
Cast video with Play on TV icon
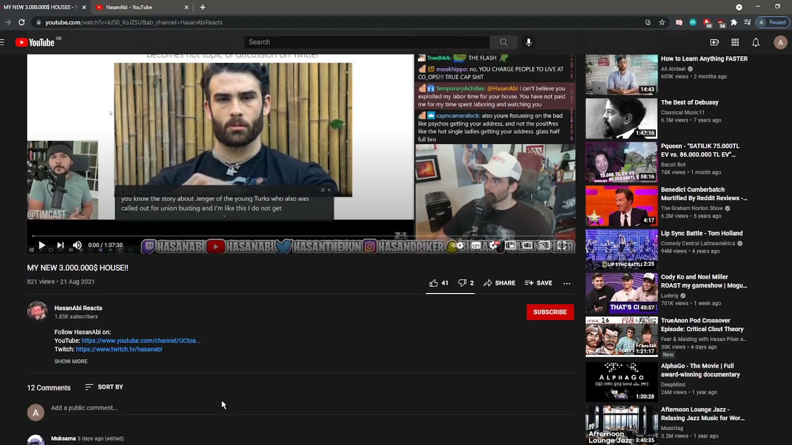click(x=544, y=245)
